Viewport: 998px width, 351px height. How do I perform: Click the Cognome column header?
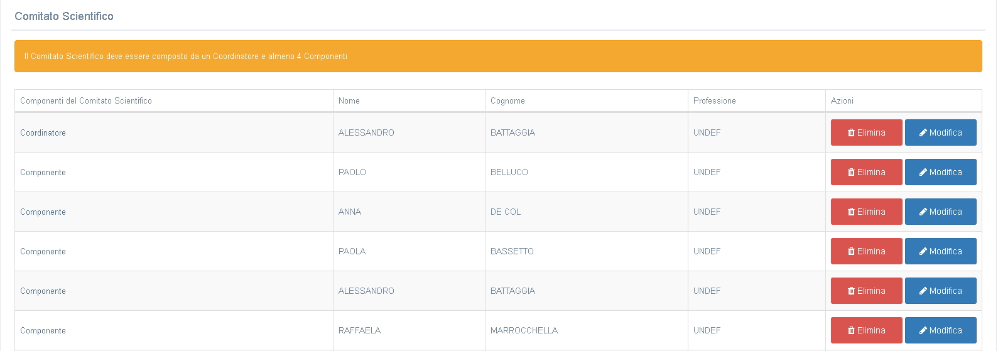pyautogui.click(x=507, y=100)
